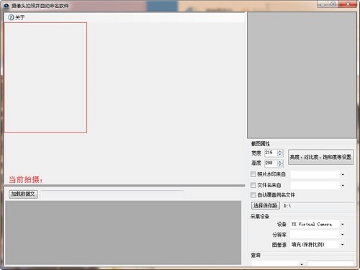Open the 设备 TX Virtual Camera dropdown
Screen dimensions: 360x270
pyautogui.click(x=343, y=224)
